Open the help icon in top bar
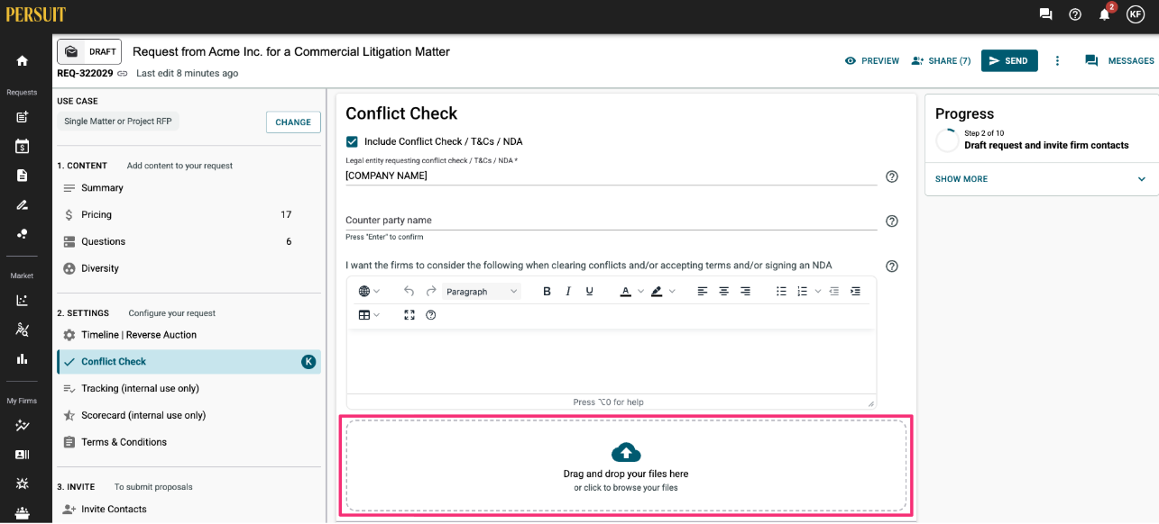Screen dimensions: 1159x524 (x=1075, y=14)
